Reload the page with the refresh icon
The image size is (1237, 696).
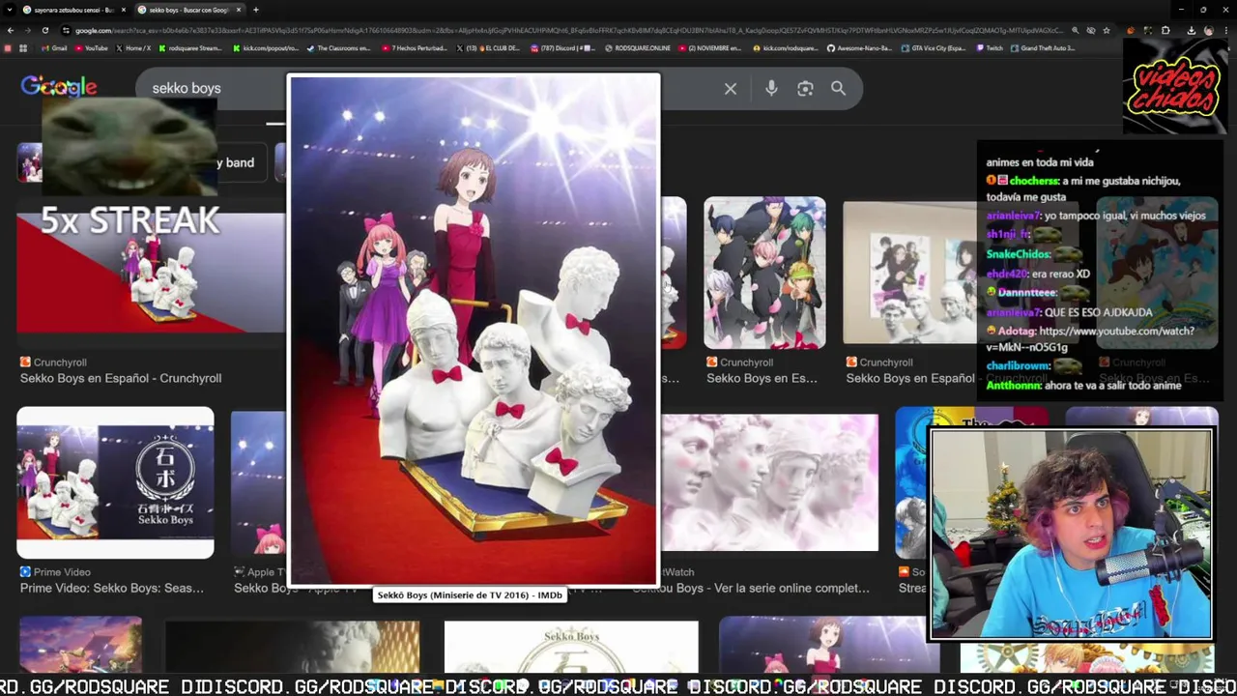46,30
